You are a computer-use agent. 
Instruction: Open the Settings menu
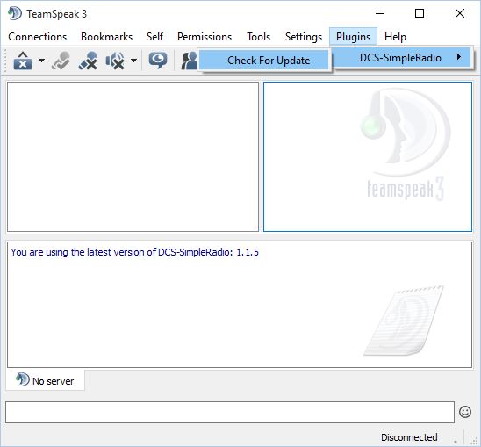click(x=304, y=37)
